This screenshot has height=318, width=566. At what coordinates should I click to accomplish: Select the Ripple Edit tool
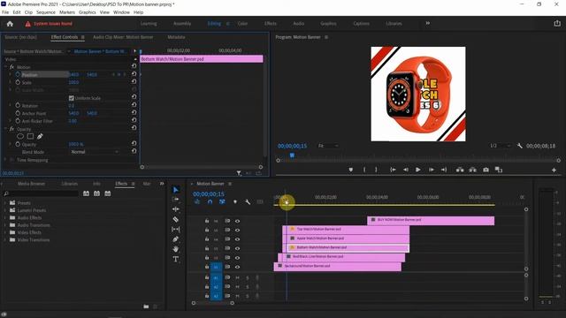point(176,209)
